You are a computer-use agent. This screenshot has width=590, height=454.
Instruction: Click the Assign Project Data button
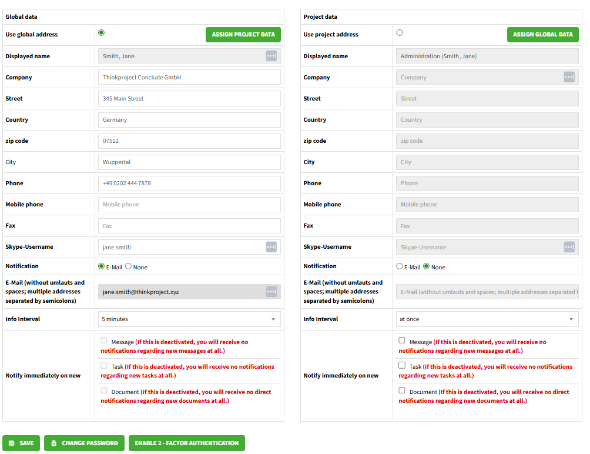pos(243,35)
